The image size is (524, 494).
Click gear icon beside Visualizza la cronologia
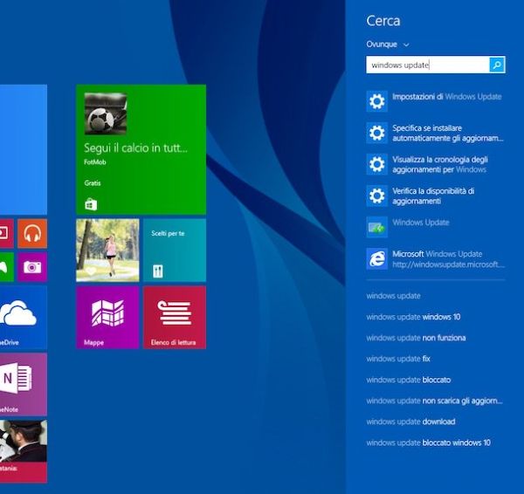coord(377,164)
